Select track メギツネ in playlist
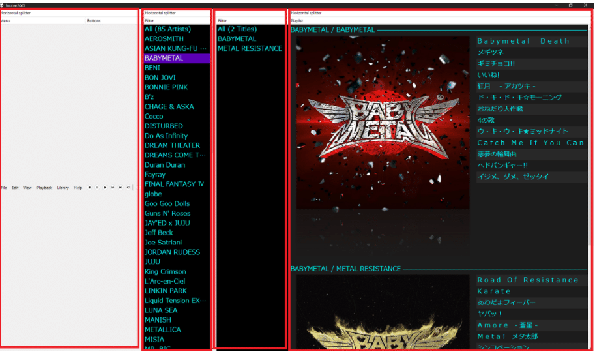The height and width of the screenshot is (354, 595). point(532,52)
